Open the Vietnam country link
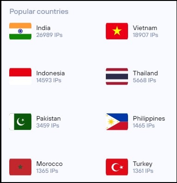177x183 pixels. tap(145, 28)
